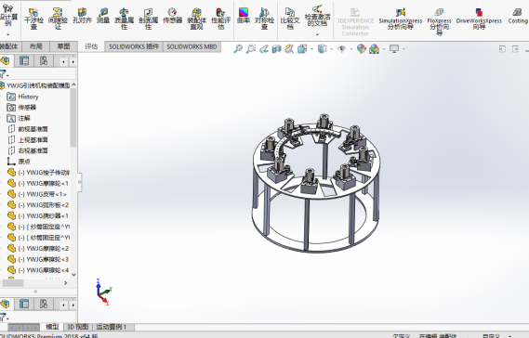Switch to the 模型 bottom tab
529x338 pixels.
(x=52, y=327)
